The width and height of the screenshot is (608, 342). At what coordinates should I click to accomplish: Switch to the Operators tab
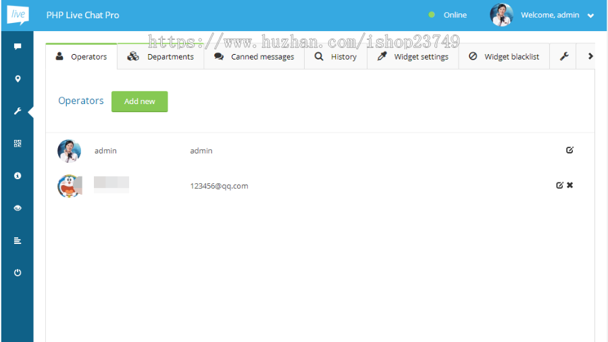point(82,57)
